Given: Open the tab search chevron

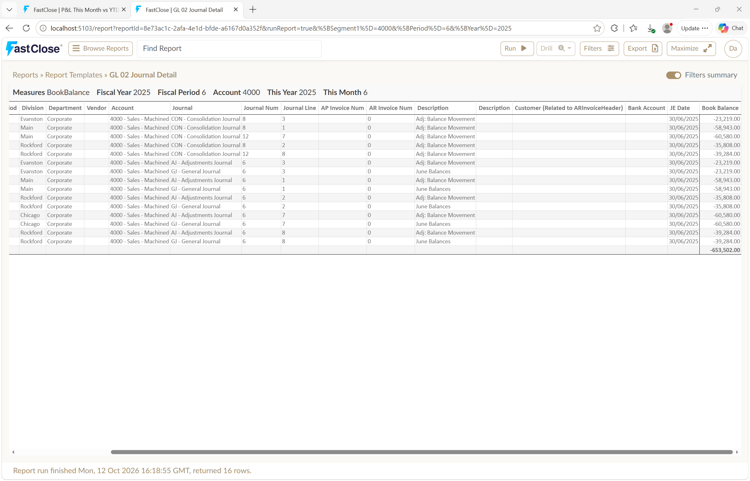Looking at the screenshot, I should [x=9, y=10].
